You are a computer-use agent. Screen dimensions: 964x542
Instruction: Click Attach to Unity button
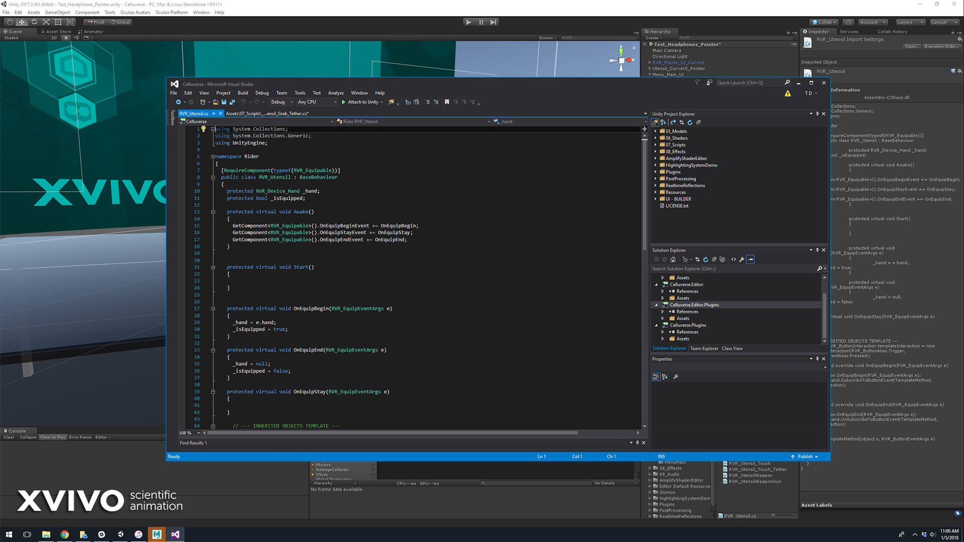pyautogui.click(x=362, y=102)
